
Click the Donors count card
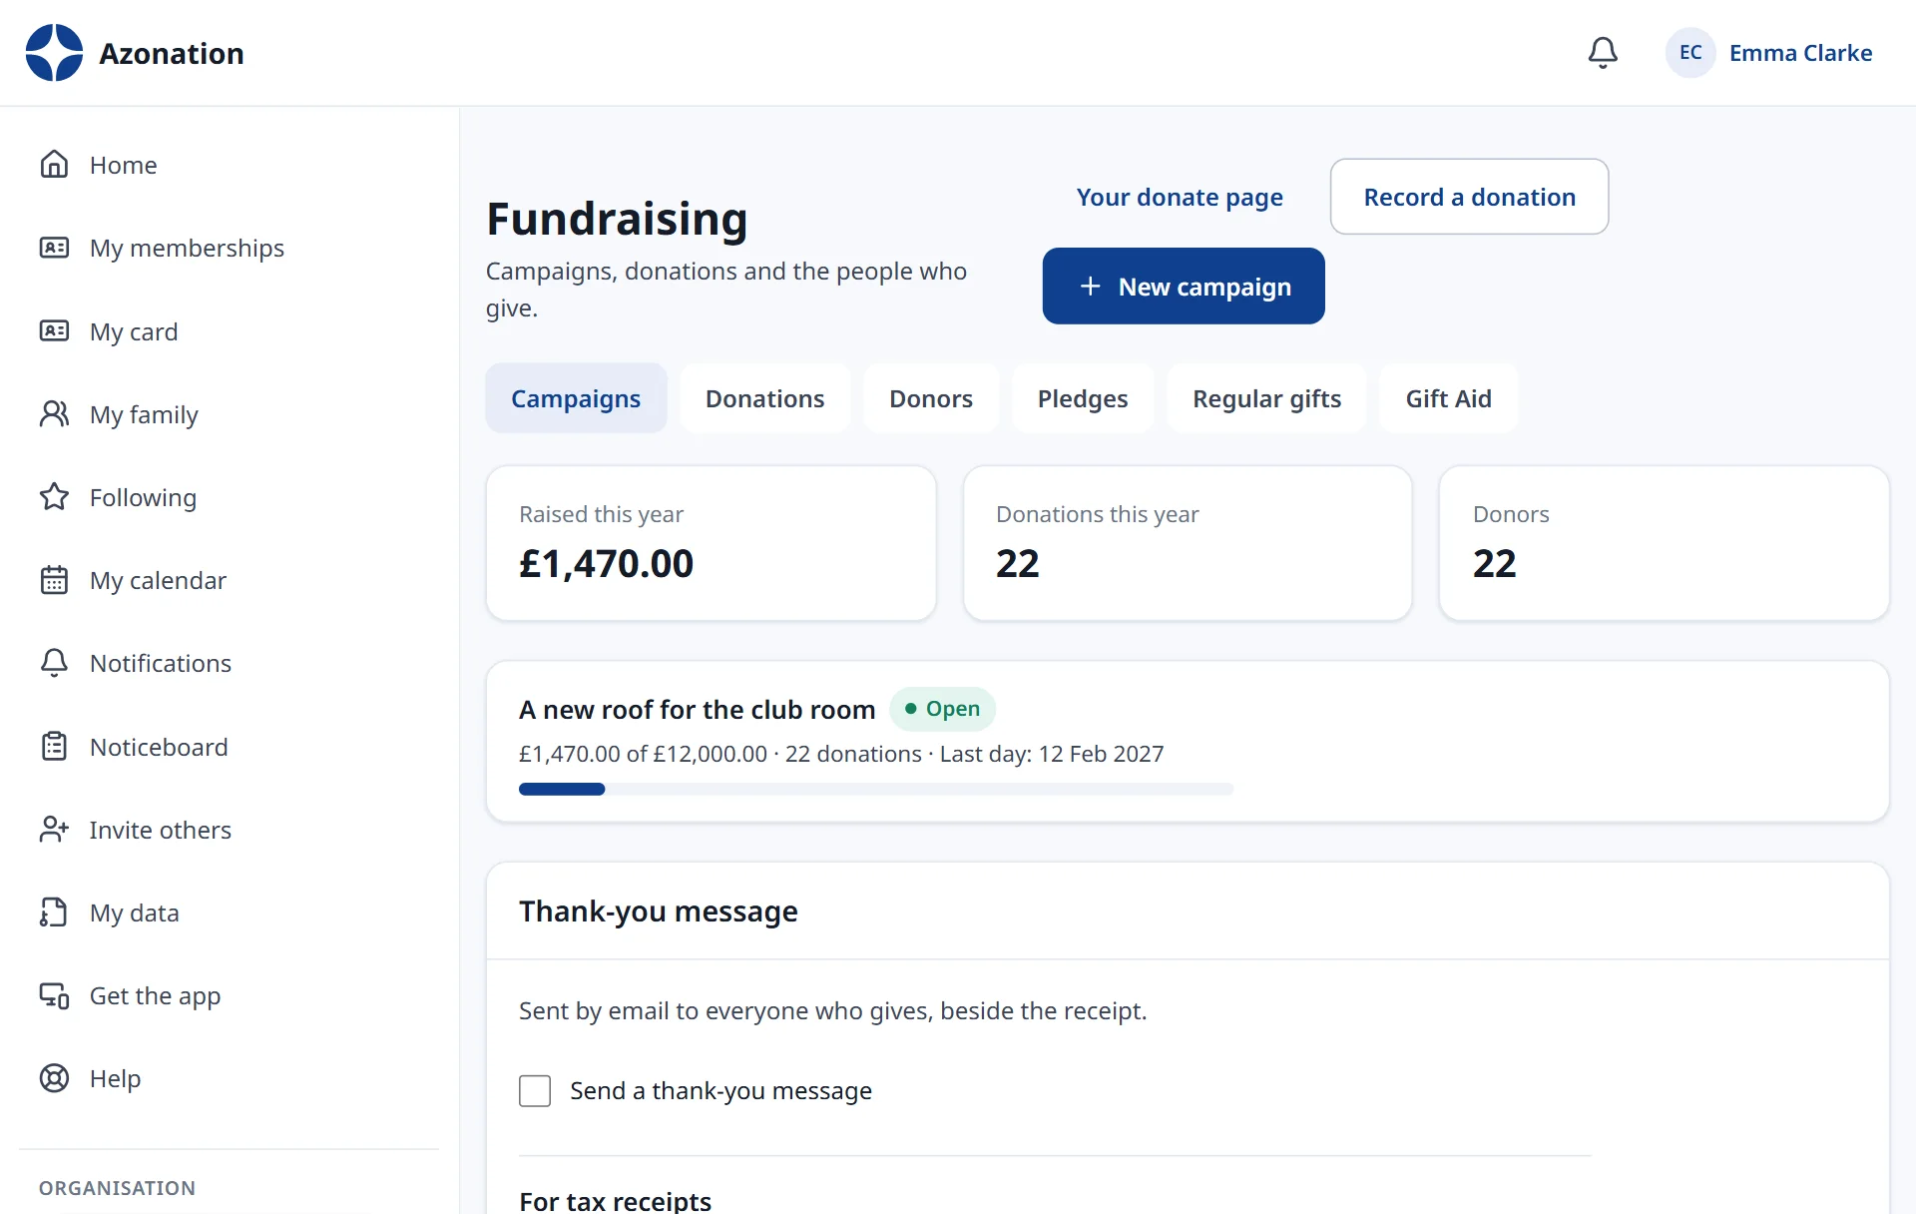(x=1664, y=543)
